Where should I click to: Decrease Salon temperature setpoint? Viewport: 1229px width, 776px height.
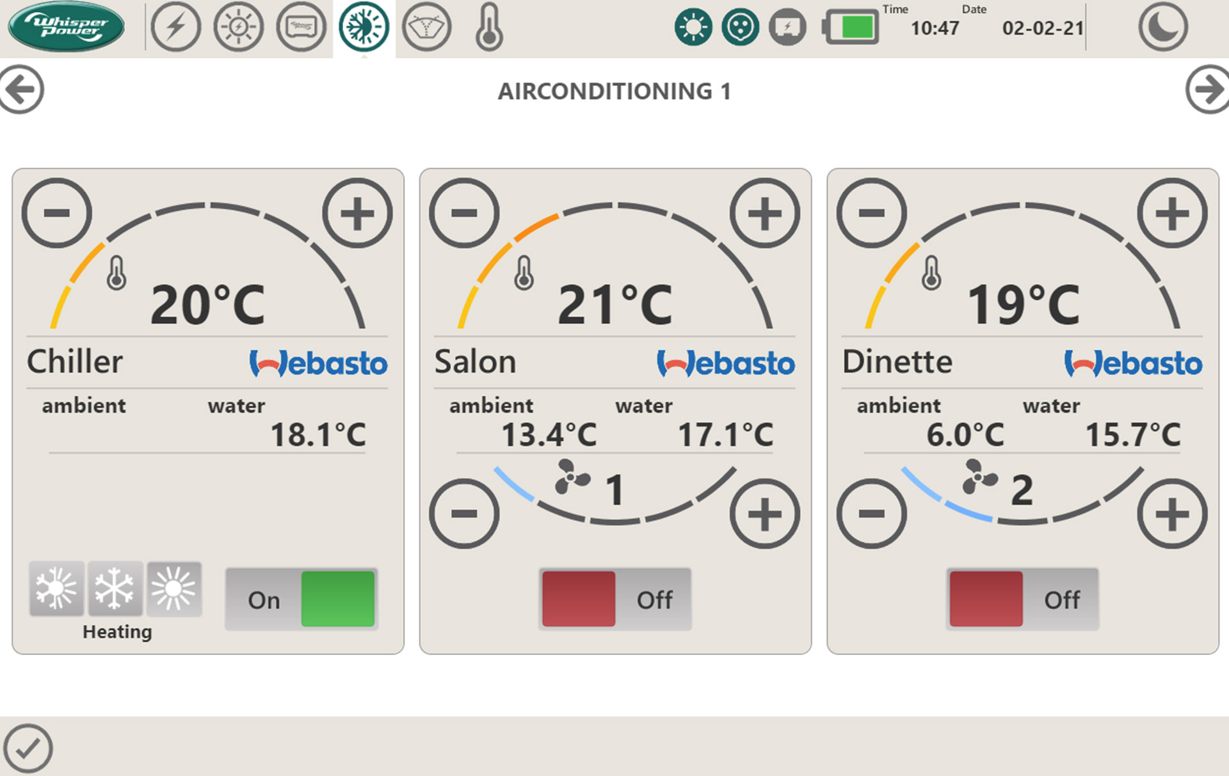[x=464, y=213]
